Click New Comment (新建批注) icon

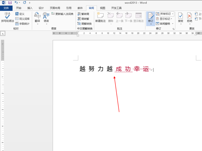tap(100, 17)
